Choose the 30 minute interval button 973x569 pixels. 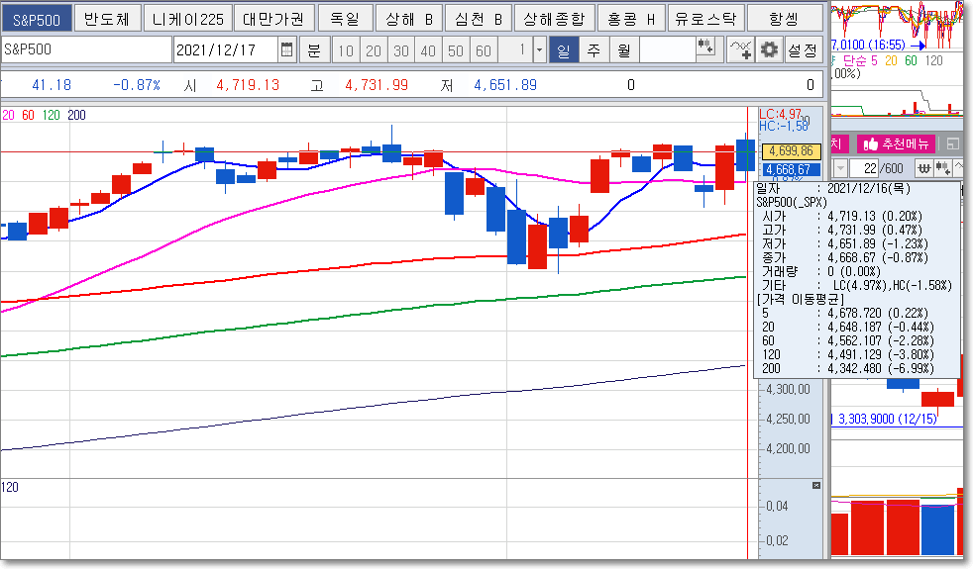(x=401, y=50)
